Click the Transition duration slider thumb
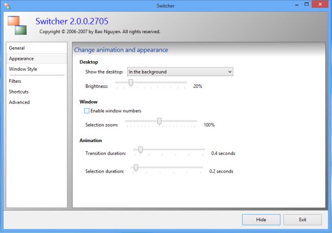This screenshot has width=332, height=233. pyautogui.click(x=140, y=150)
